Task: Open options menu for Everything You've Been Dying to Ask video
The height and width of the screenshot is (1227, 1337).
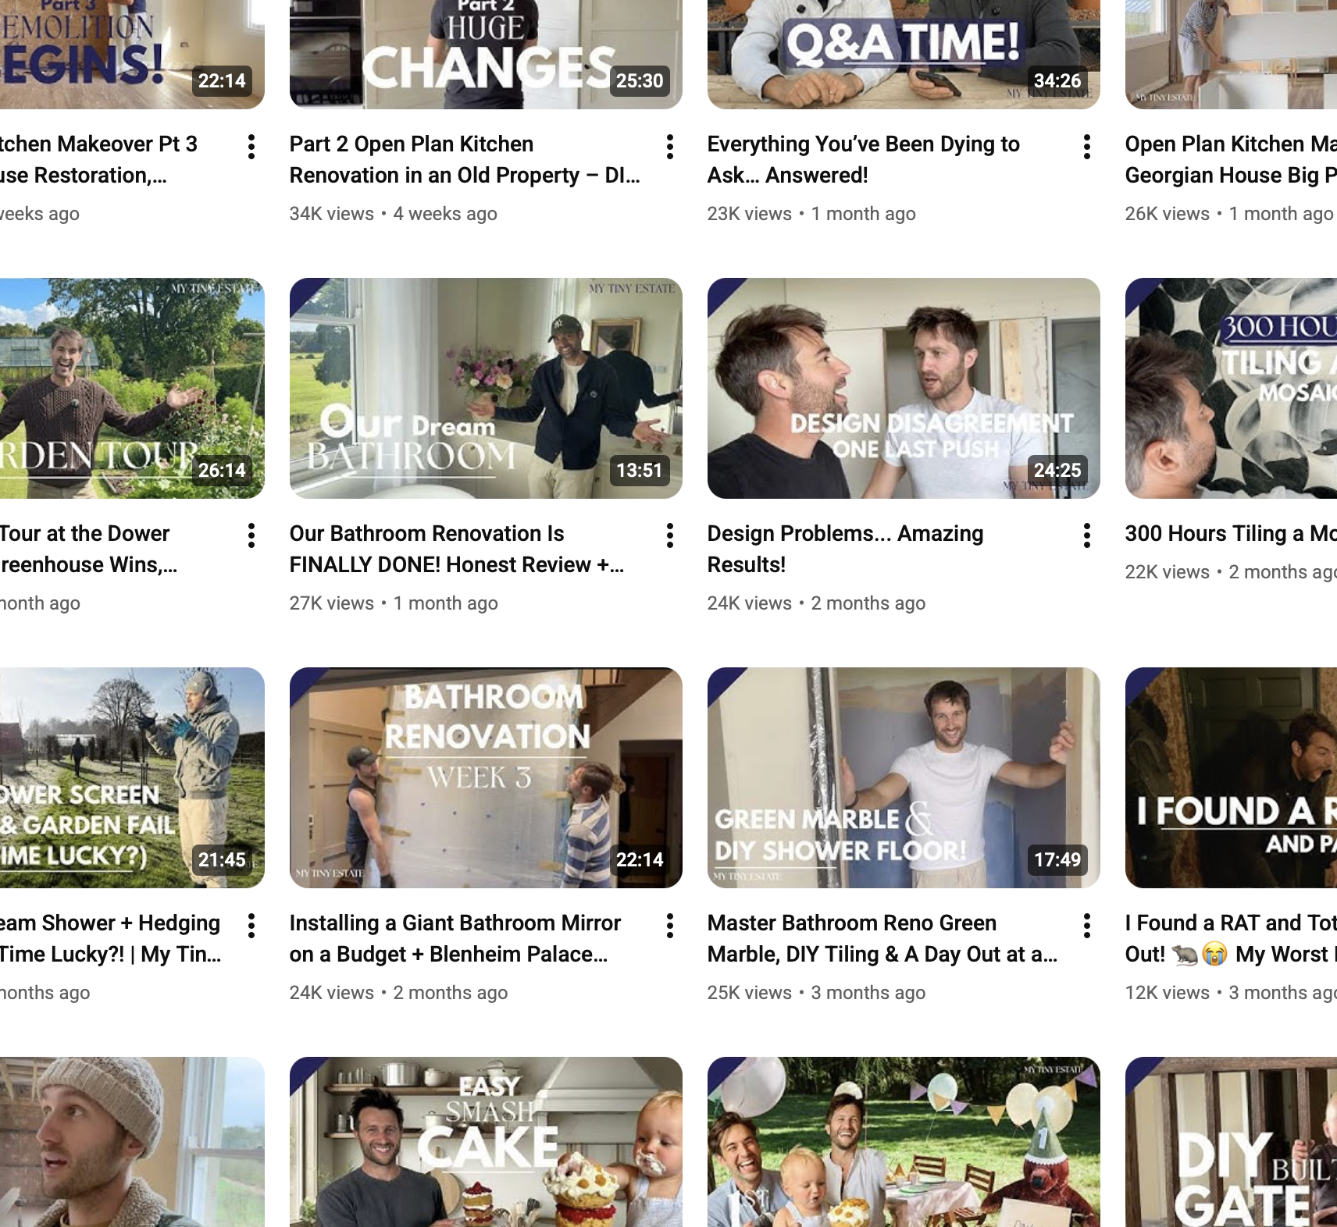Action: 1087,147
